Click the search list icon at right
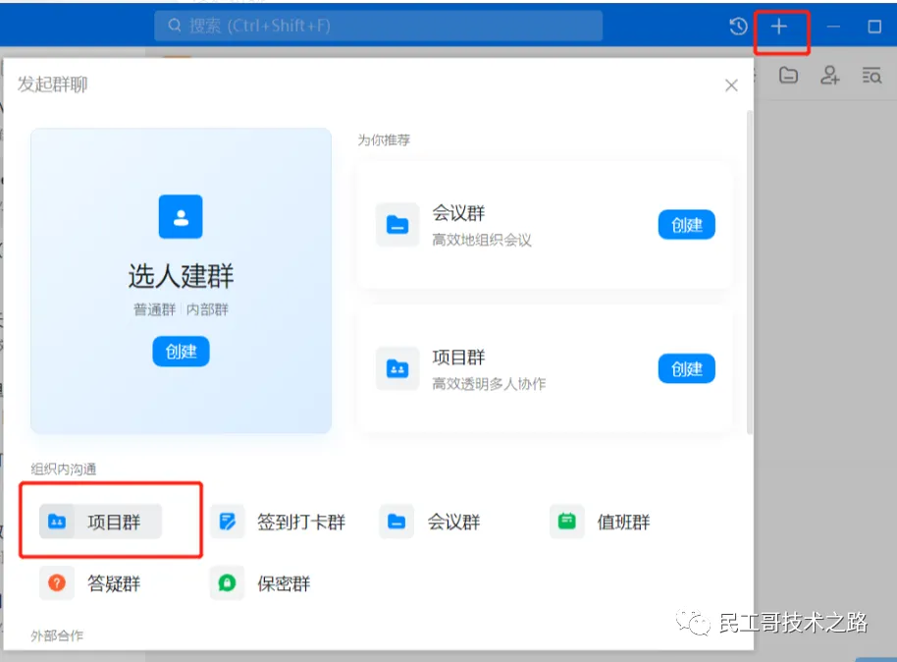Image resolution: width=897 pixels, height=662 pixels. coord(871,75)
